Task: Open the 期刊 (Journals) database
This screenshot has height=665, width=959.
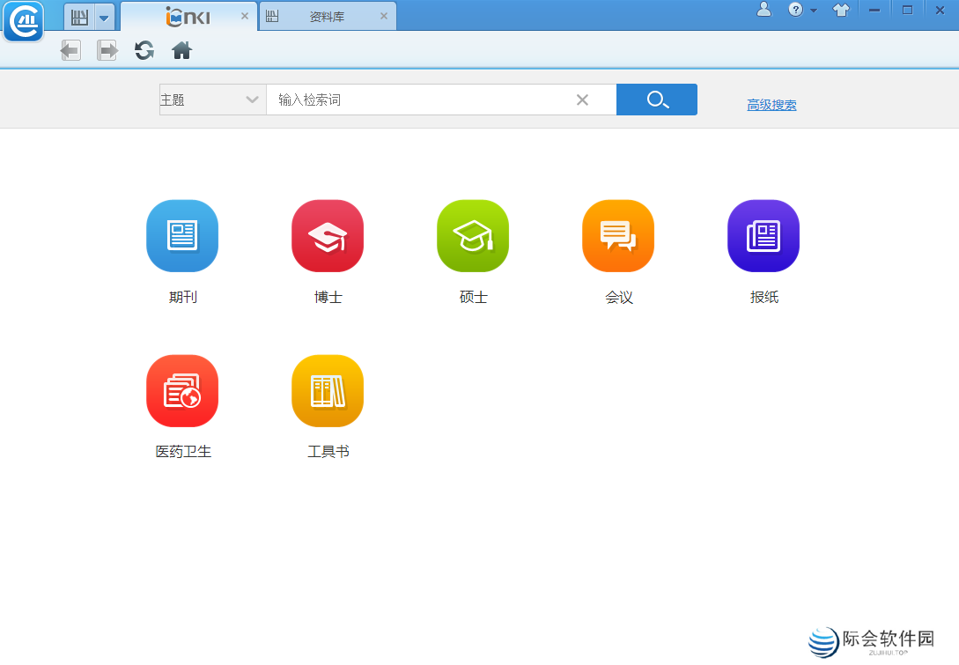Action: coord(182,236)
